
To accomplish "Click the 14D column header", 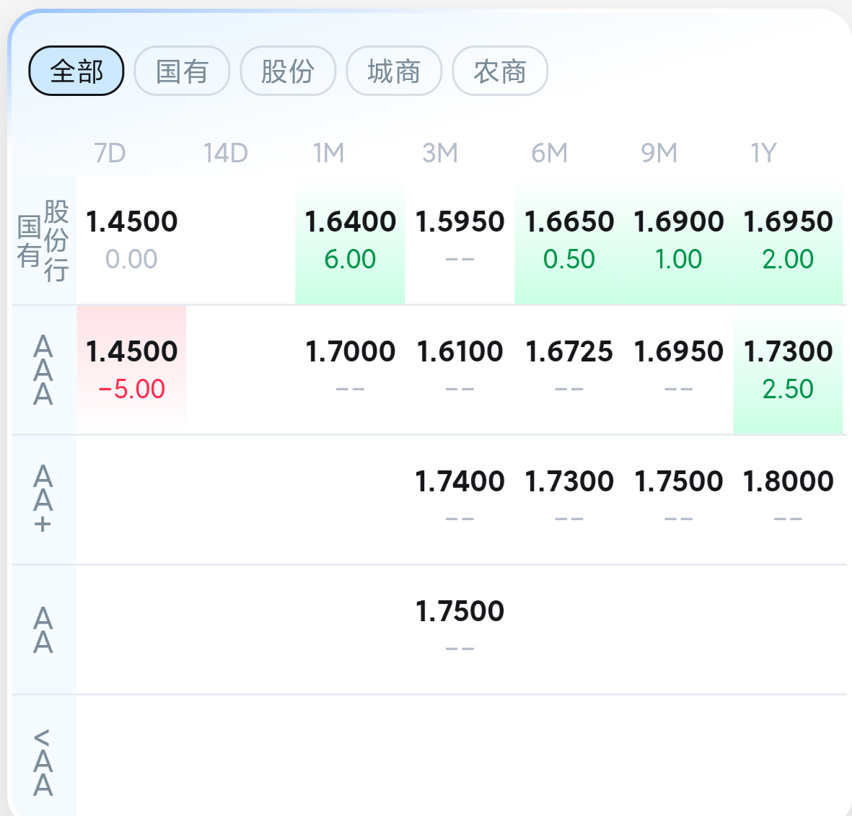I will click(225, 153).
